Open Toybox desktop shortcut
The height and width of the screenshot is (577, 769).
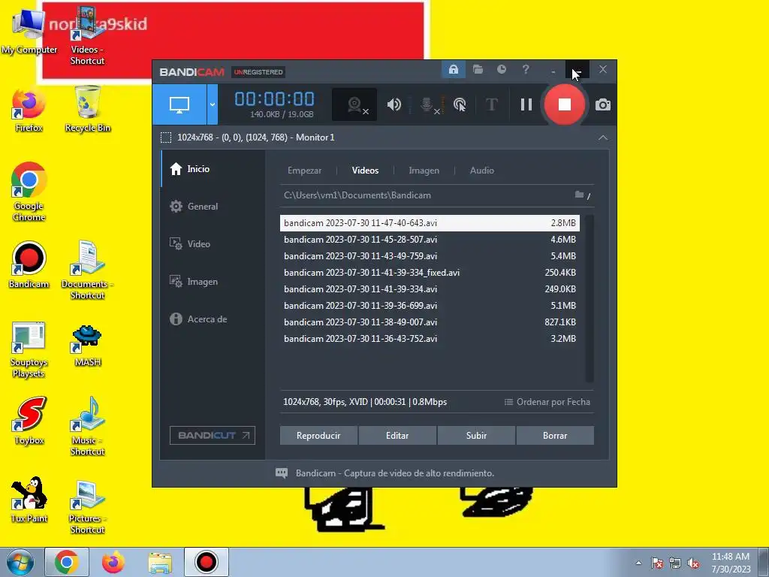pos(29,421)
